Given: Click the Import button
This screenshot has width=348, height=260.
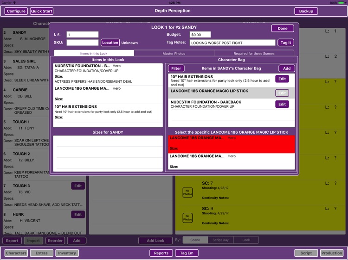Looking at the screenshot, I should coord(33,241).
